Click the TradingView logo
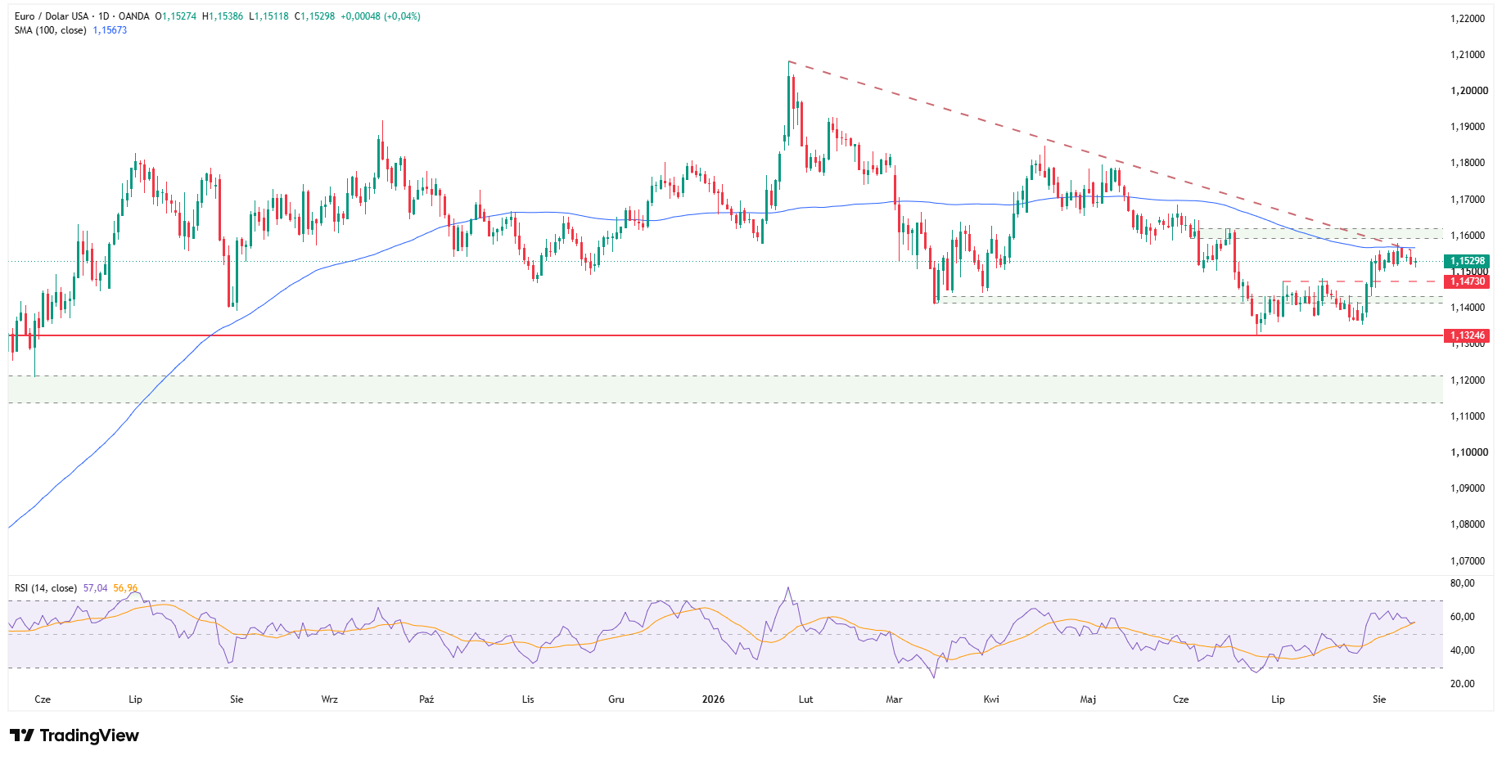This screenshot has width=1502, height=760. click(74, 735)
